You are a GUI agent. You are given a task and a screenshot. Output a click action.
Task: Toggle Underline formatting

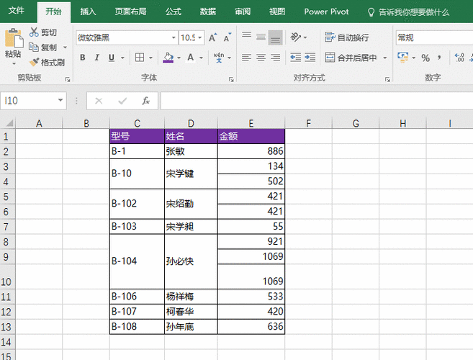point(112,58)
